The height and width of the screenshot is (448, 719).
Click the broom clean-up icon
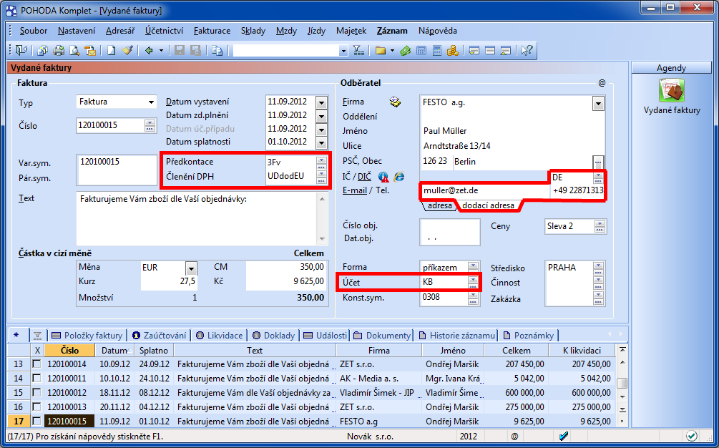click(127, 50)
